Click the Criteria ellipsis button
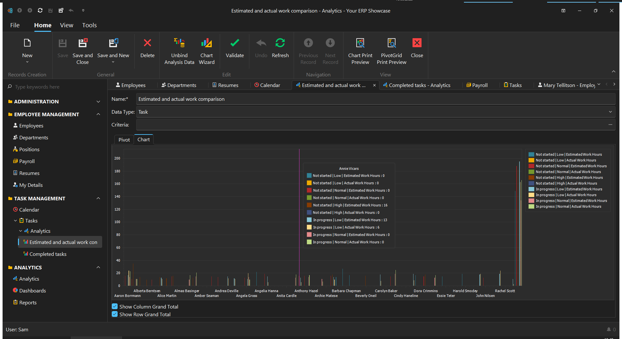This screenshot has height=339, width=622. click(x=610, y=125)
